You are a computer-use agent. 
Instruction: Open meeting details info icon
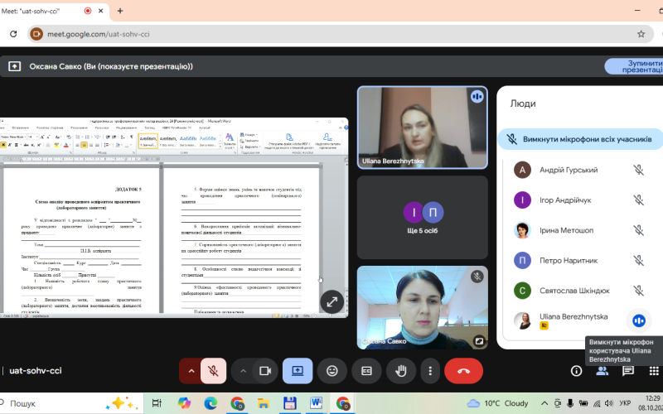tap(576, 371)
